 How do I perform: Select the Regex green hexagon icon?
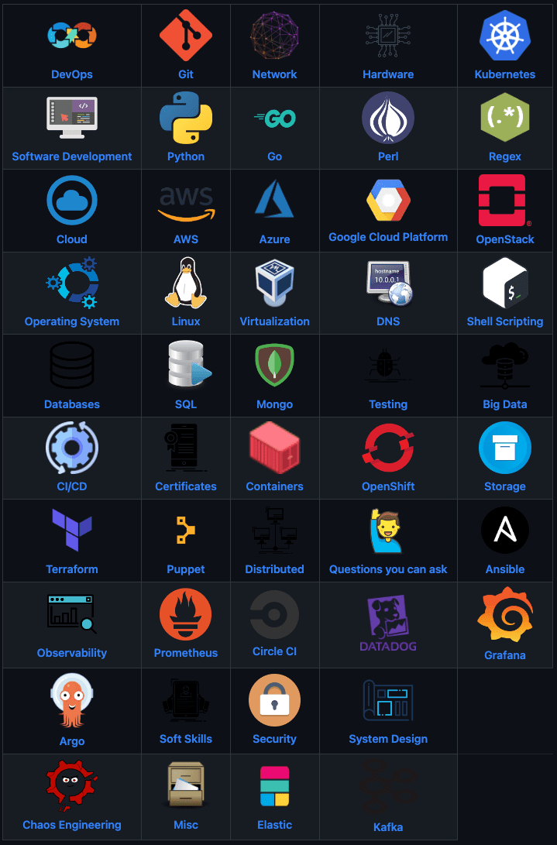point(504,117)
